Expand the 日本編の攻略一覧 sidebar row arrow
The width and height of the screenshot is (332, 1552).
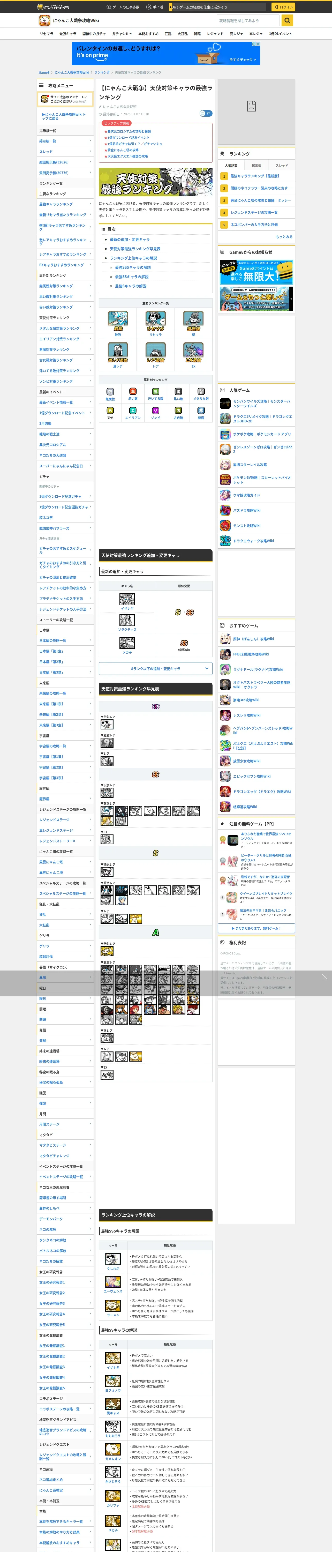point(90,640)
